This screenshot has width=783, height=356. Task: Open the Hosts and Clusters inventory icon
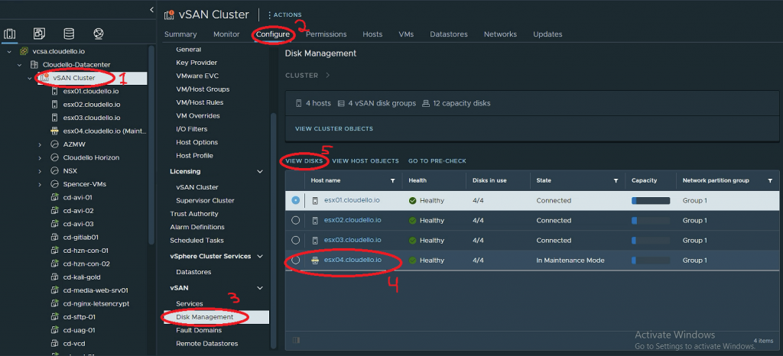9,34
